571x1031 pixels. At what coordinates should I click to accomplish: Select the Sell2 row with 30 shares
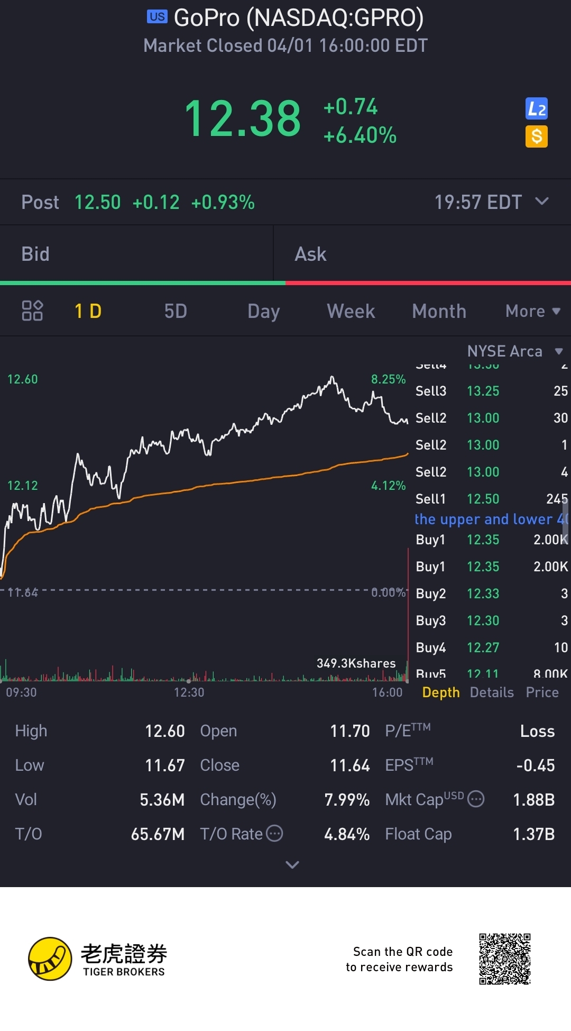click(x=491, y=418)
